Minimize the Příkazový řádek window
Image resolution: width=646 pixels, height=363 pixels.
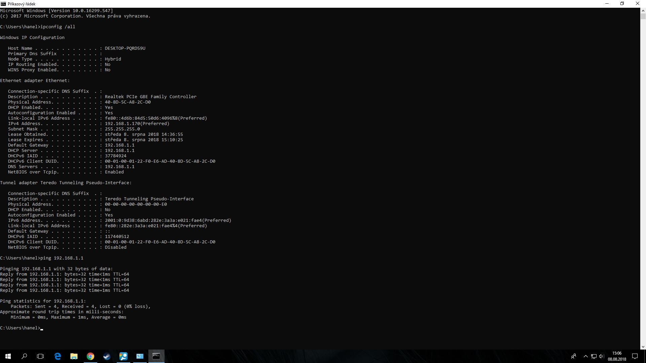pyautogui.click(x=607, y=4)
